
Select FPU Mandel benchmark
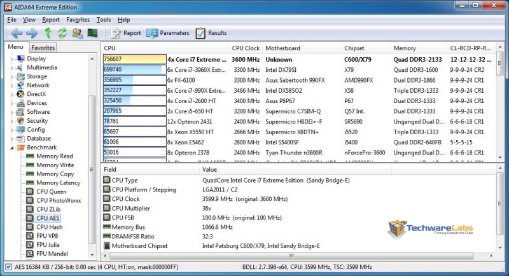(x=52, y=254)
